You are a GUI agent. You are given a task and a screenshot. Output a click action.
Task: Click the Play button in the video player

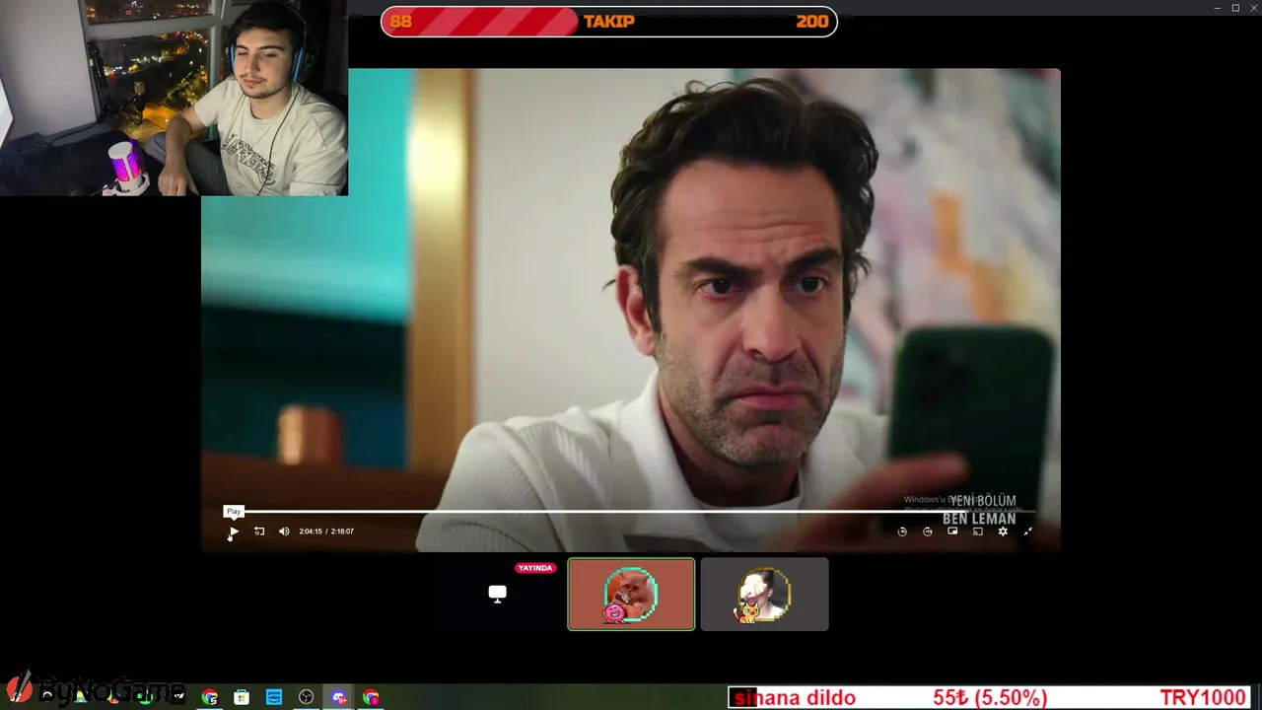tap(233, 532)
